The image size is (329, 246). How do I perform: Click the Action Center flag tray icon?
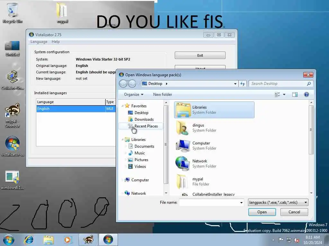tap(281, 240)
